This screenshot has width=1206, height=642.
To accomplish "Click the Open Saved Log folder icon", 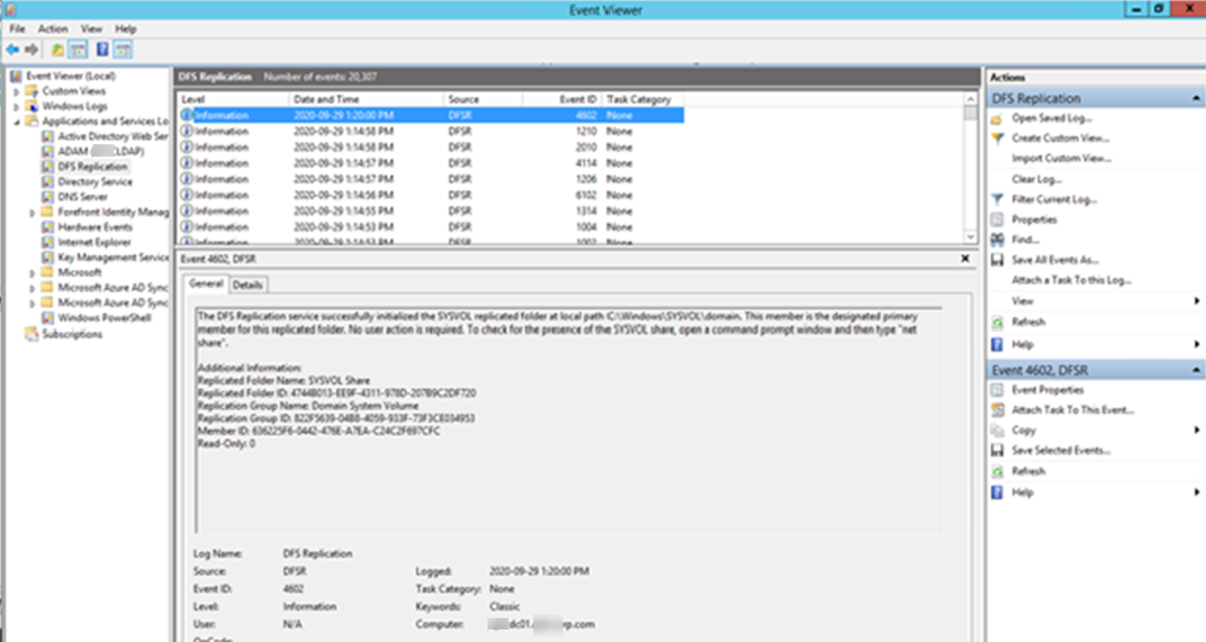I will point(997,118).
